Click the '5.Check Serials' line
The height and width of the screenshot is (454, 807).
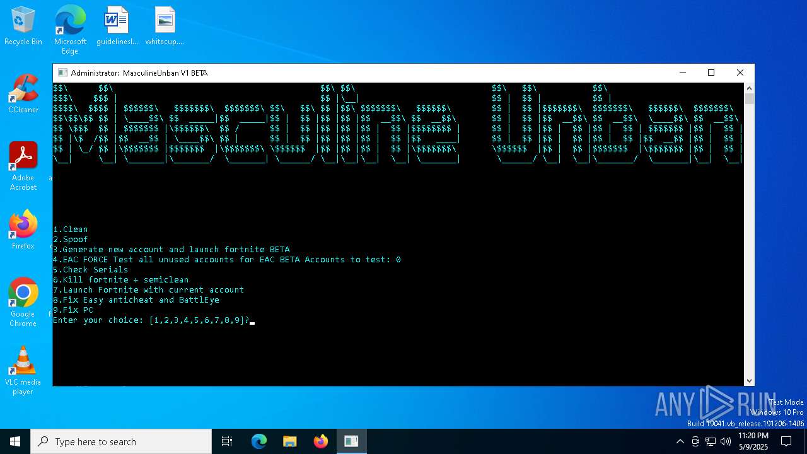pos(91,270)
